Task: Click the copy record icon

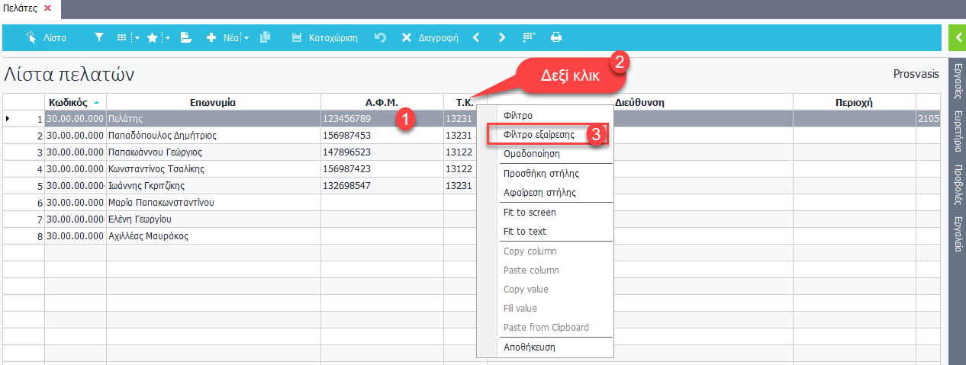Action: click(265, 37)
